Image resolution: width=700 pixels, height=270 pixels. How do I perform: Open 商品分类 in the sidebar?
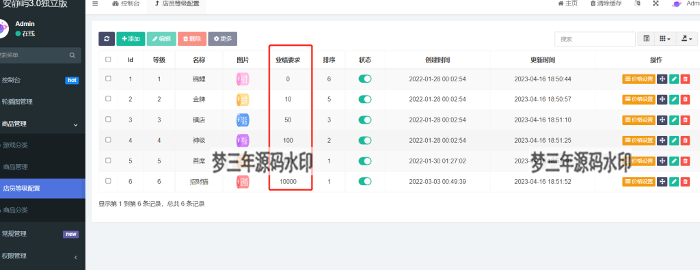pyautogui.click(x=42, y=211)
